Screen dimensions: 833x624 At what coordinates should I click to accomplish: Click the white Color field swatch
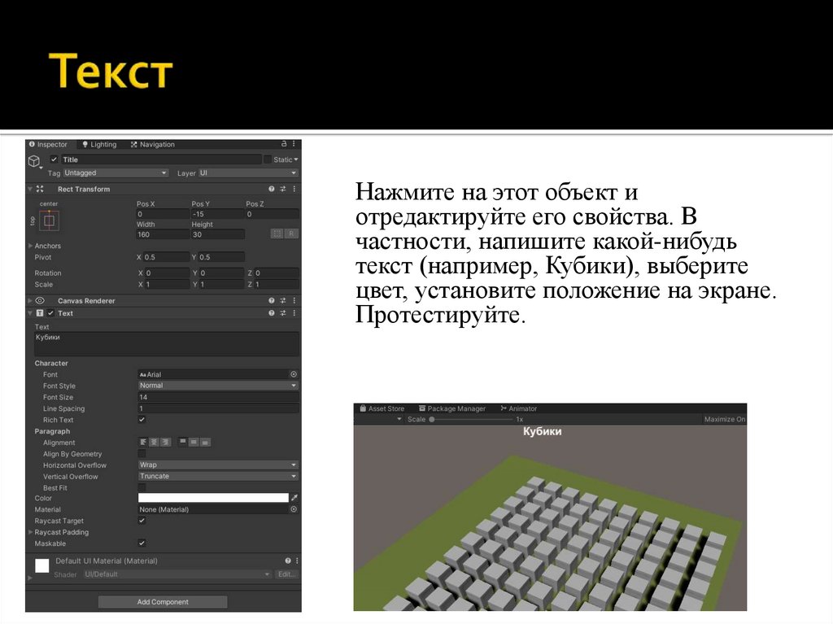point(213,498)
